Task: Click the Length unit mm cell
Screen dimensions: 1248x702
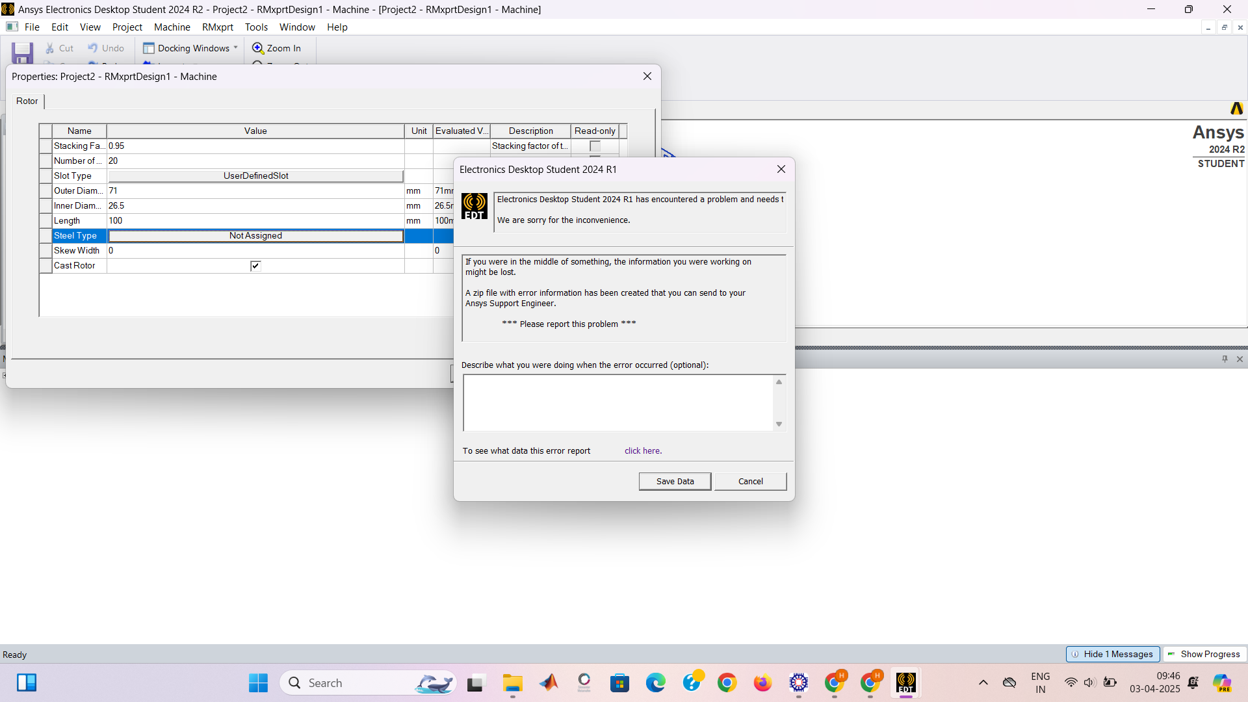Action: pyautogui.click(x=419, y=221)
